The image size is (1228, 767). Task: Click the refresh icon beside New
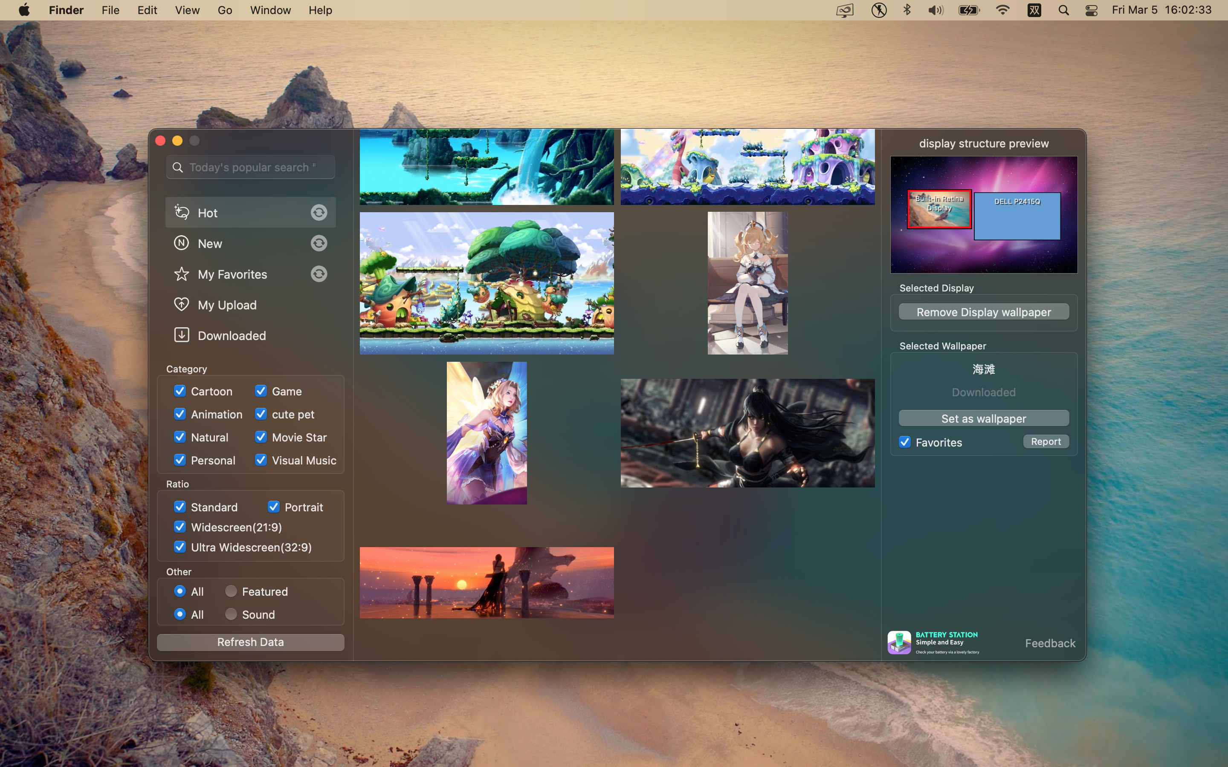(x=319, y=243)
